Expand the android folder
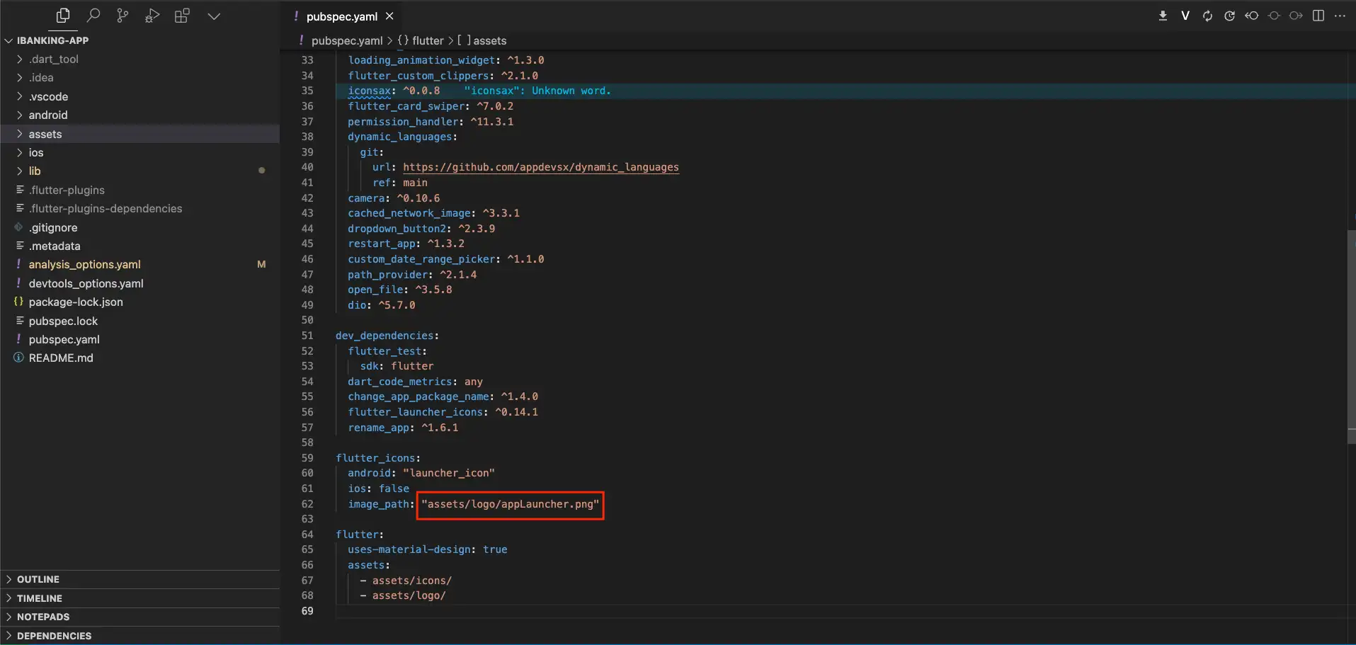Screen dimensions: 1356x645 tap(47, 115)
